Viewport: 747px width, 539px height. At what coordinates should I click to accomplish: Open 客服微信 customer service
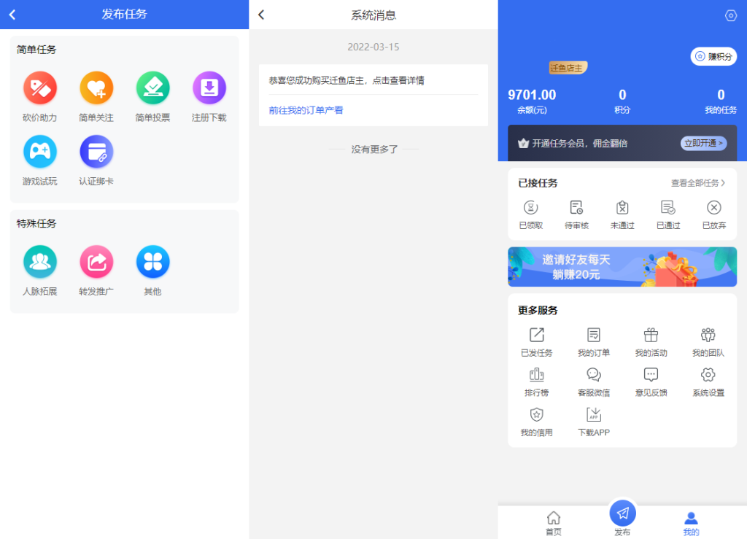tap(593, 381)
